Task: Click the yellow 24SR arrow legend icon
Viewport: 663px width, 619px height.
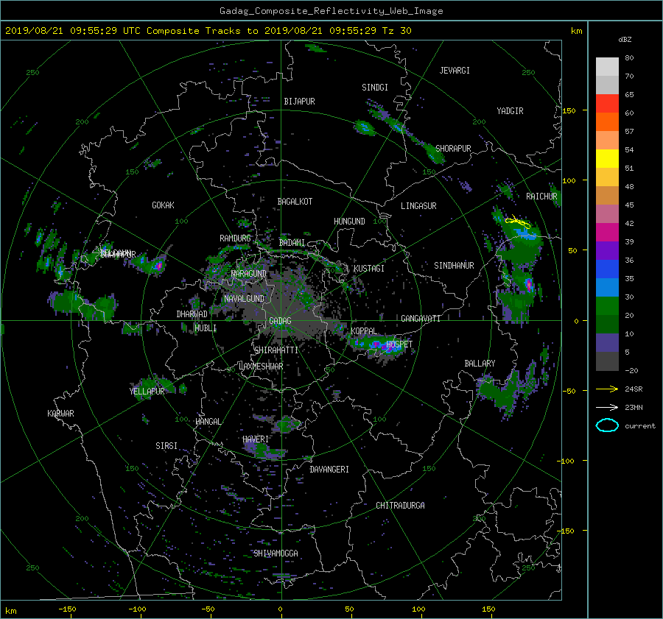Action: pyautogui.click(x=607, y=389)
